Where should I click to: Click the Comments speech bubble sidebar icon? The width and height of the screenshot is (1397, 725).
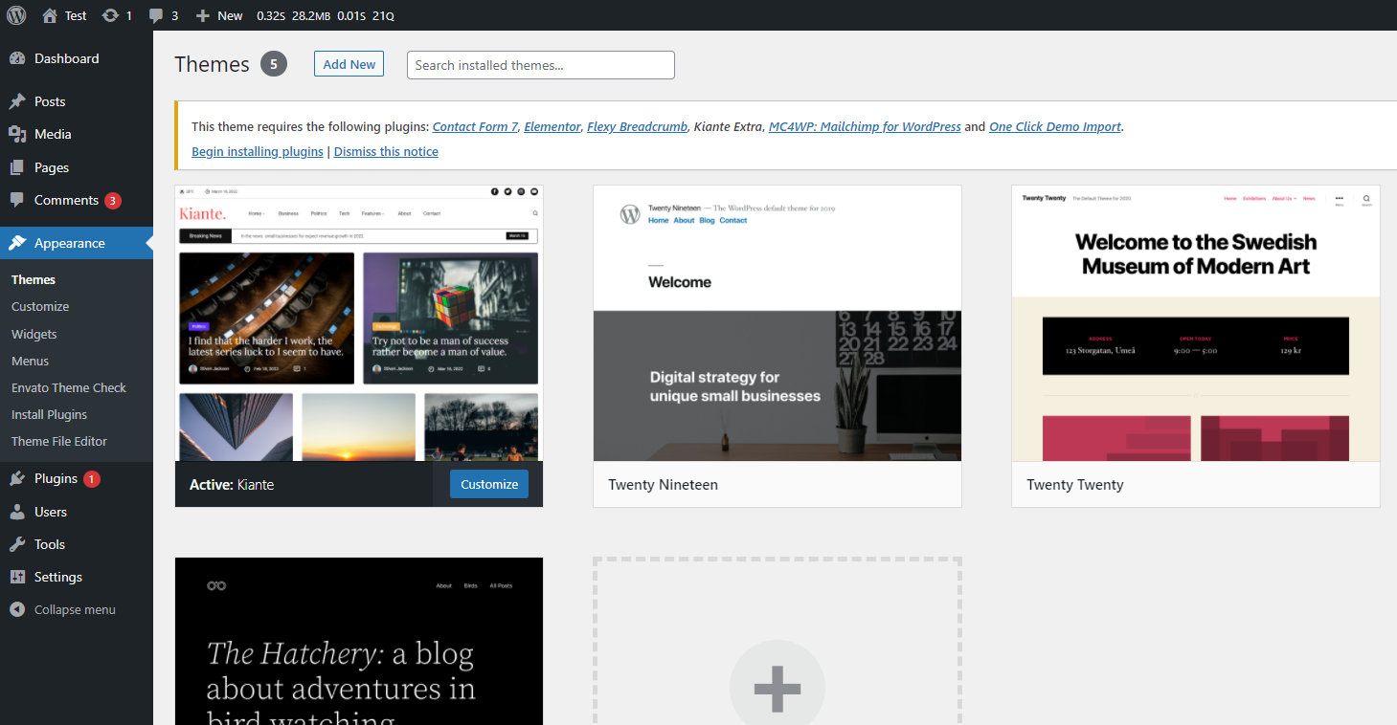point(17,200)
